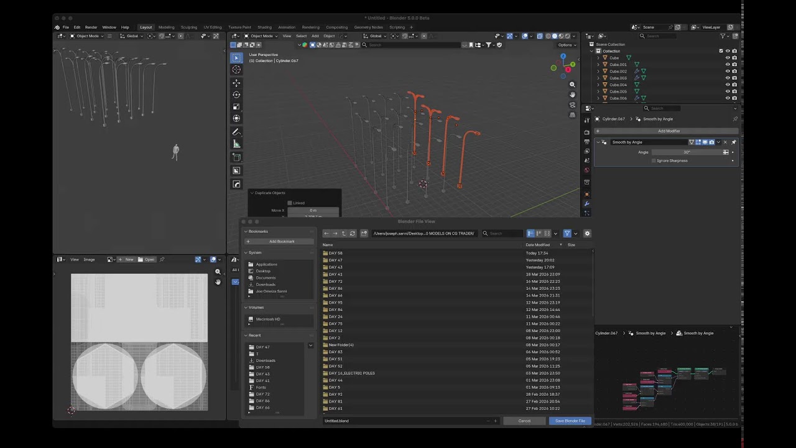Collapse the Smooth by Angle modifier panel
The width and height of the screenshot is (796, 448).
[598, 142]
